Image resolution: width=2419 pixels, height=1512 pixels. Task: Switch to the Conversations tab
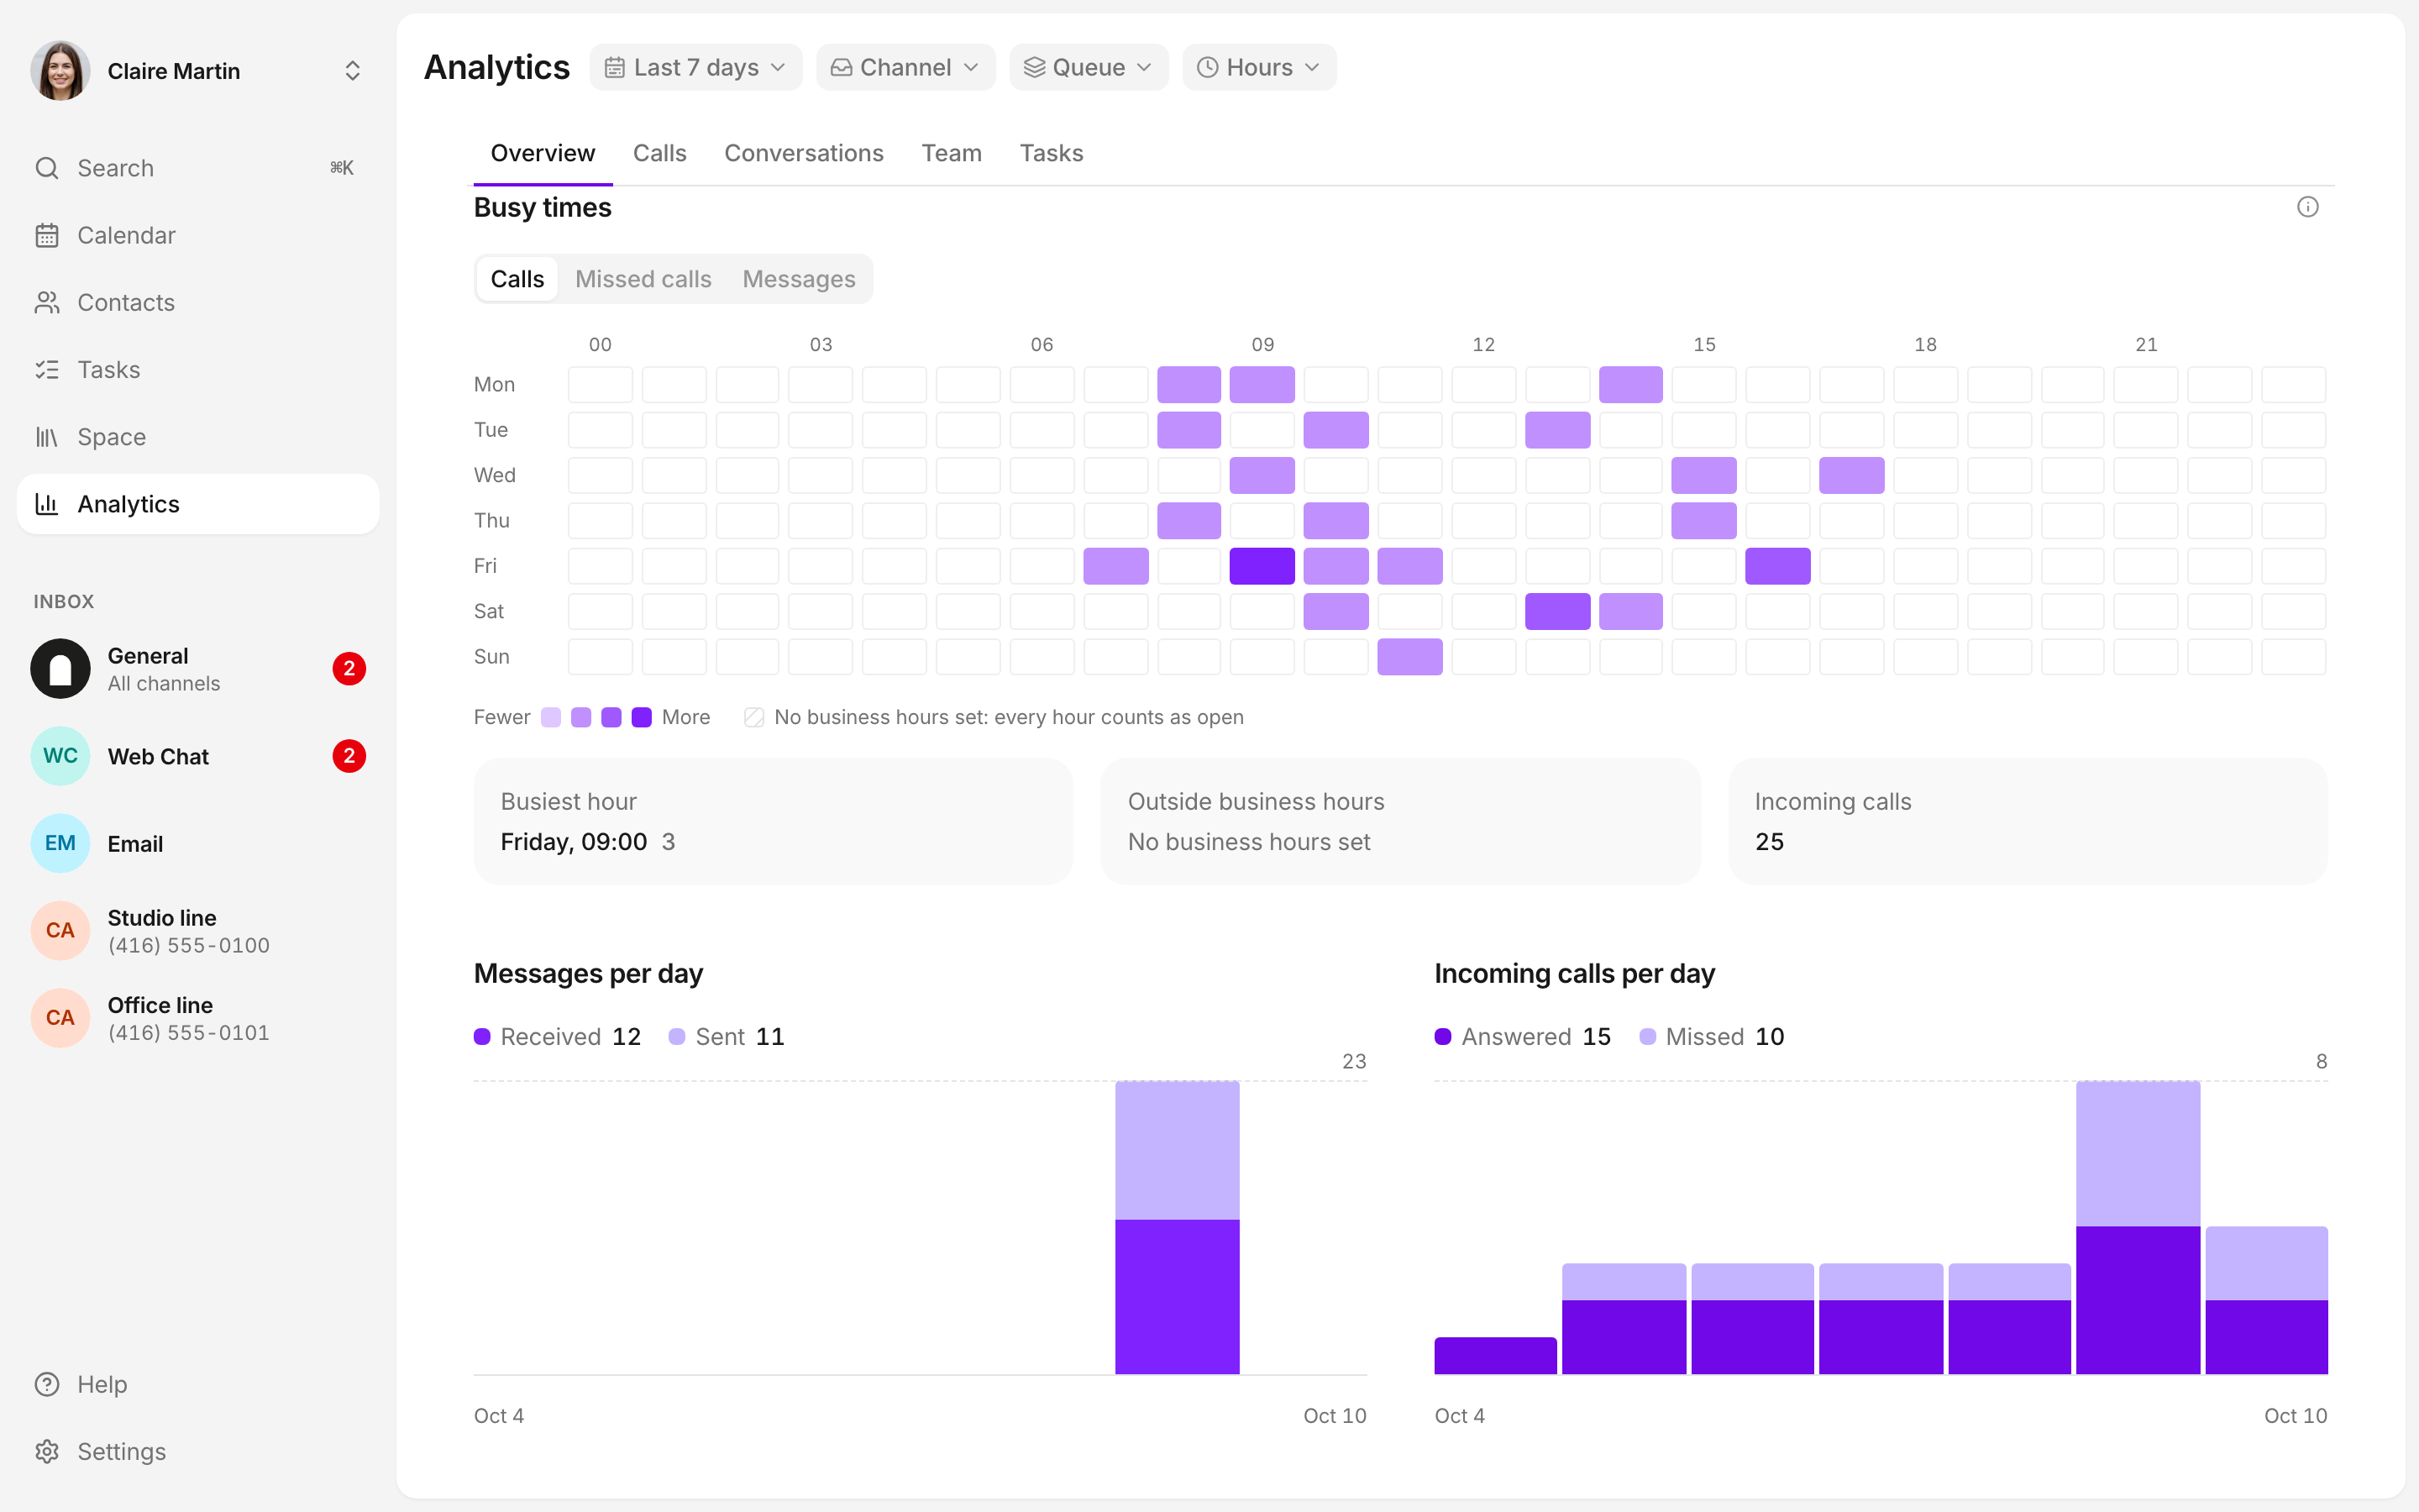tap(804, 153)
